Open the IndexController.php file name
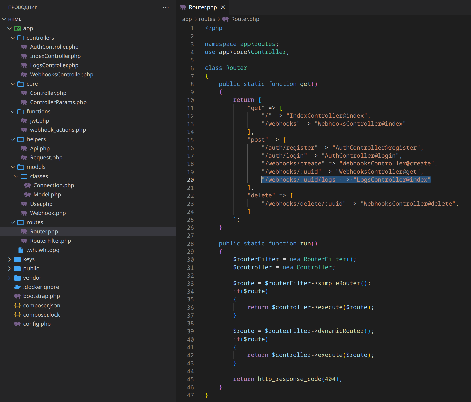 [x=56, y=56]
